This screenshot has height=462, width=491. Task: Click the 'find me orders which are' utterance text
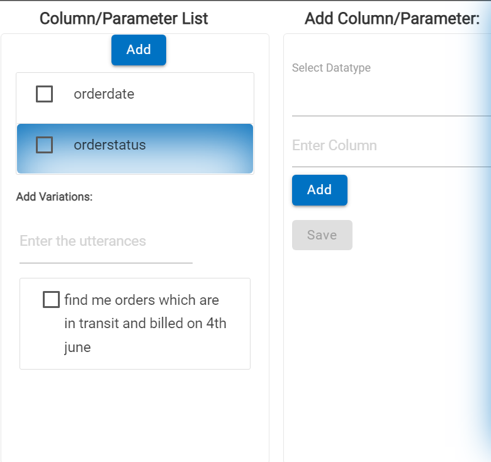[142, 300]
